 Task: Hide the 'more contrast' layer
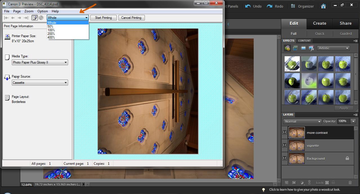pos(285,133)
